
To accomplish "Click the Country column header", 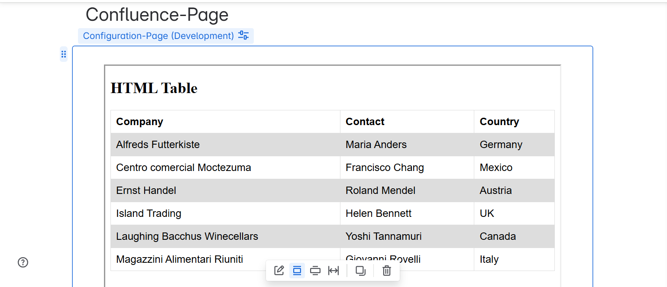I will point(499,122).
